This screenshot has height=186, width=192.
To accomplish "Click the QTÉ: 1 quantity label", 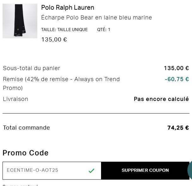I will [104, 30].
